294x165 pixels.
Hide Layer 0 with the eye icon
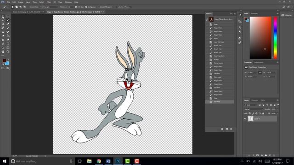tap(245, 119)
